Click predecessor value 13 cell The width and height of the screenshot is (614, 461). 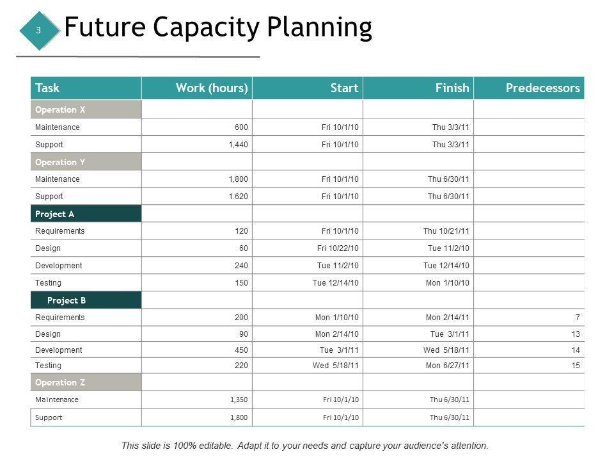tap(576, 334)
